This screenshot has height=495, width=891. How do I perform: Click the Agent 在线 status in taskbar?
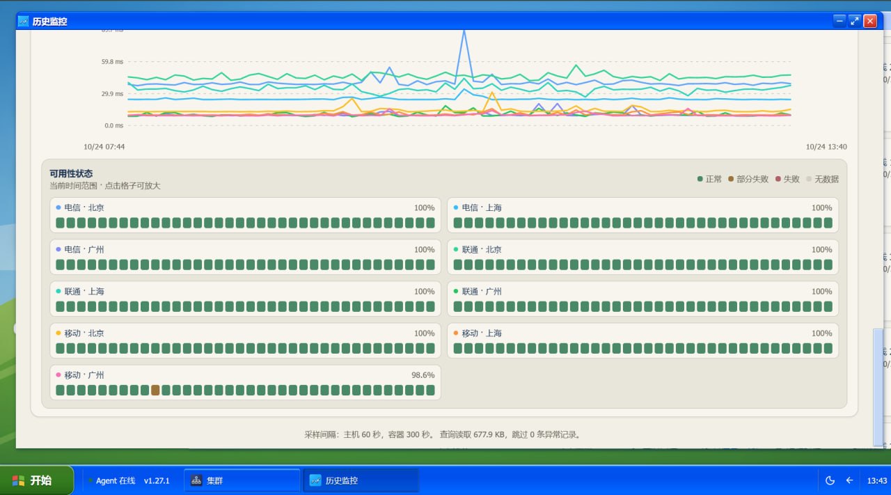[x=112, y=480]
